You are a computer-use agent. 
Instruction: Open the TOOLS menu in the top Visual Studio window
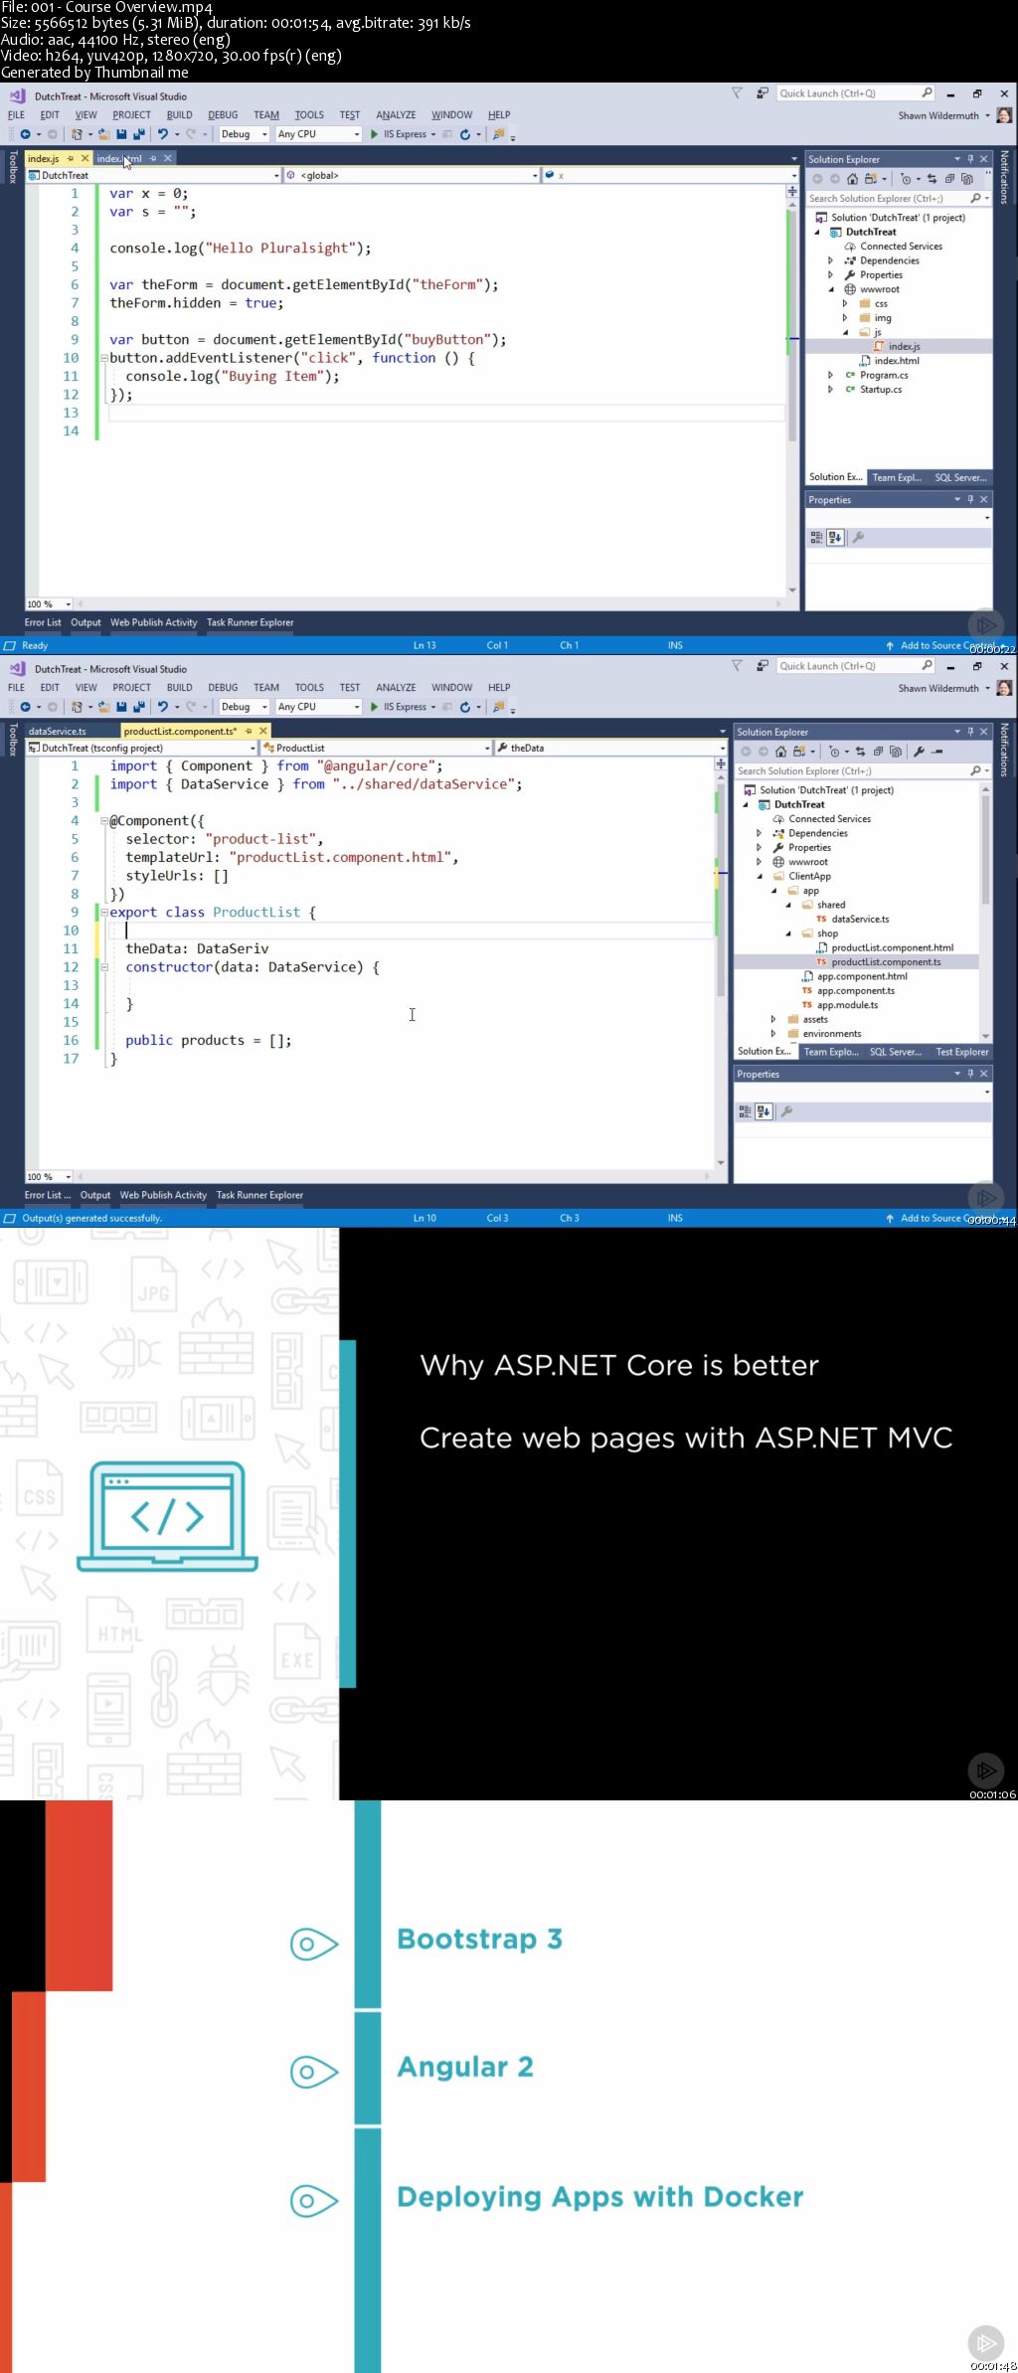click(x=309, y=115)
